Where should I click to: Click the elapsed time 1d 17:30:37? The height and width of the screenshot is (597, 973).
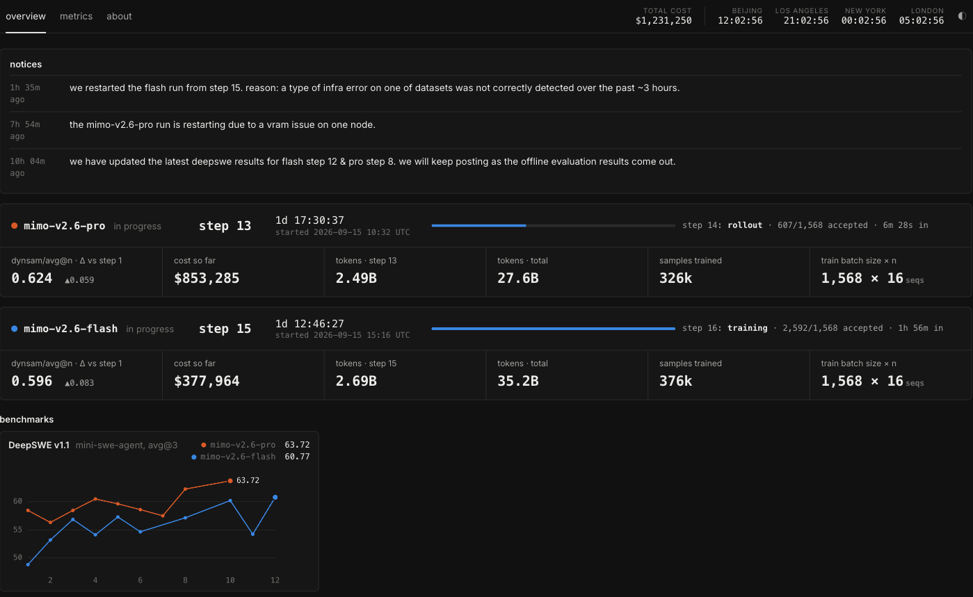pyautogui.click(x=309, y=220)
